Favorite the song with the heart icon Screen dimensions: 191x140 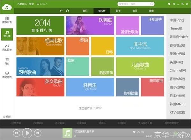(134, 132)
